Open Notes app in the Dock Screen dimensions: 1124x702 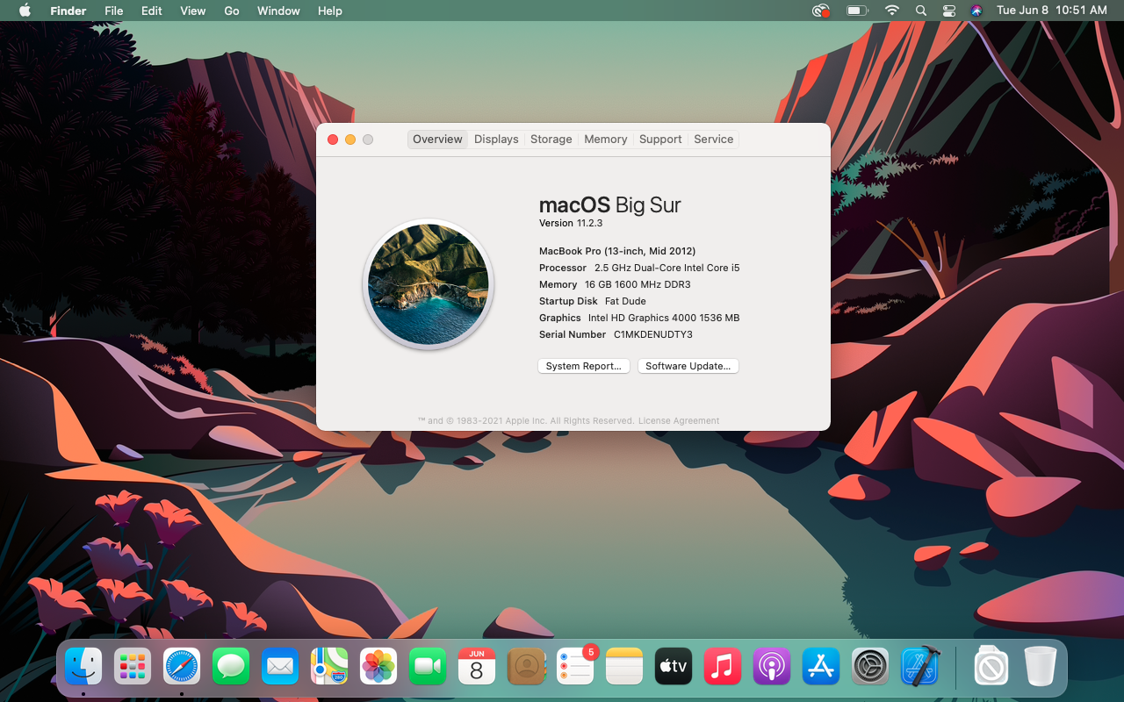(624, 667)
